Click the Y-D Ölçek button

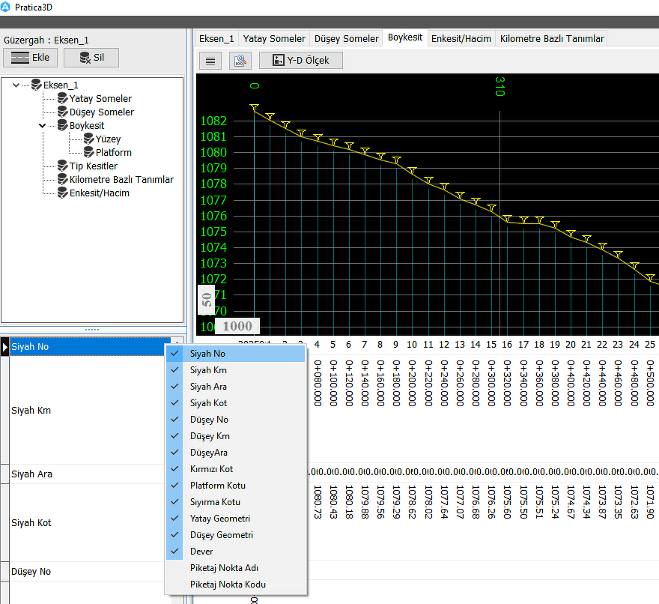pyautogui.click(x=300, y=61)
